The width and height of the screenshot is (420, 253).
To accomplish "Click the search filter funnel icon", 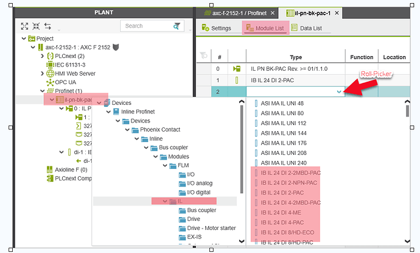I will (177, 26).
